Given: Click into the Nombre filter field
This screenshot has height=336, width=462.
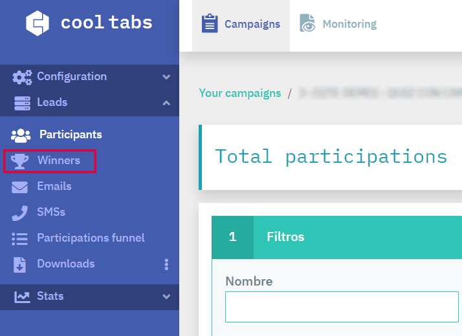Looking at the screenshot, I should pyautogui.click(x=342, y=307).
